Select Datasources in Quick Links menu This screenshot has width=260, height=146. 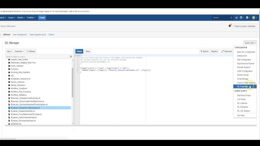[245, 56]
